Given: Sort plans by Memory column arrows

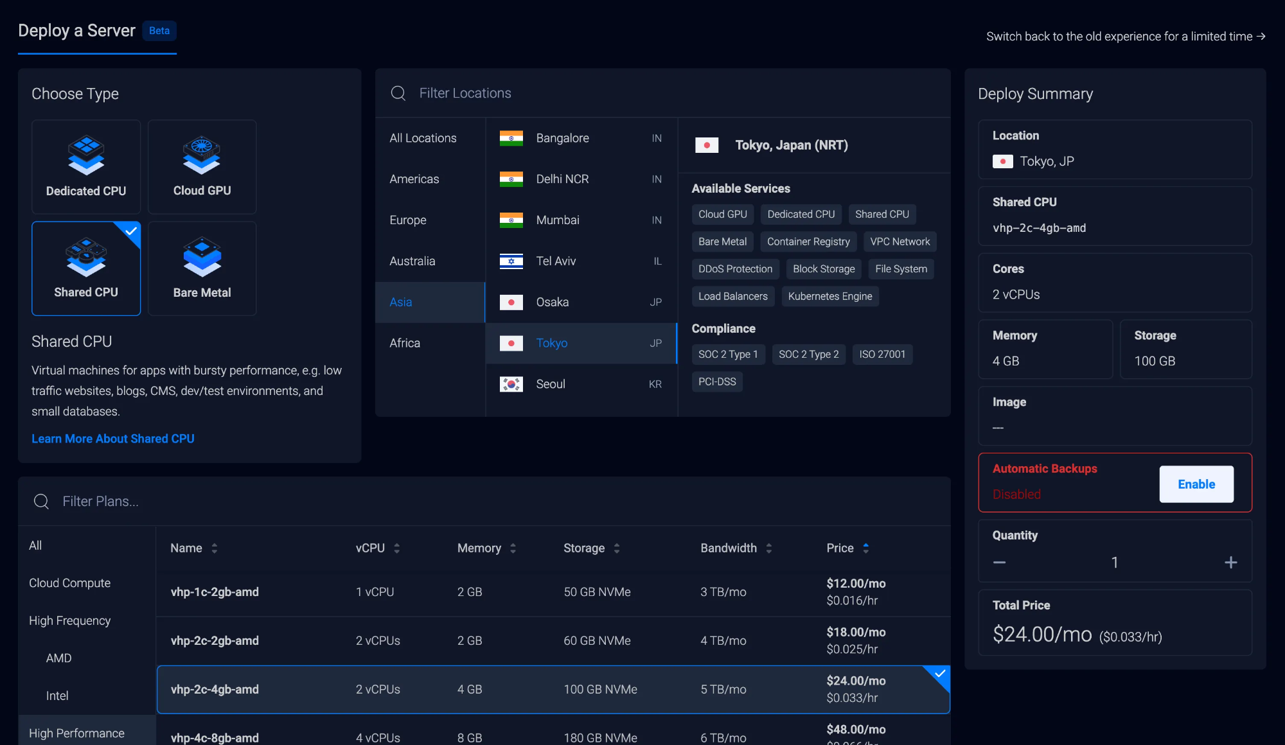Looking at the screenshot, I should [513, 548].
